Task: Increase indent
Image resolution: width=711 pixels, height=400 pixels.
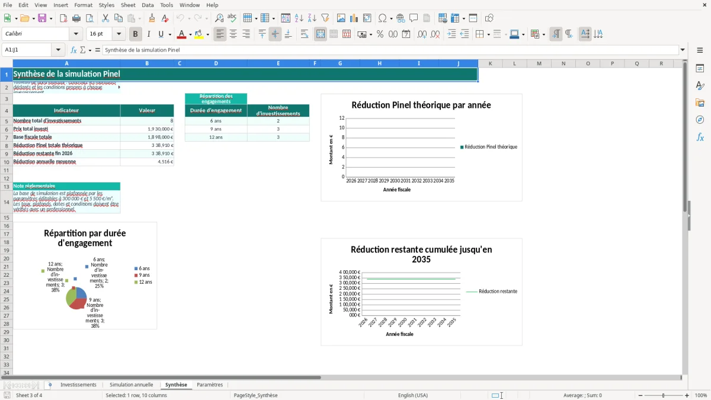Action: coord(451,34)
